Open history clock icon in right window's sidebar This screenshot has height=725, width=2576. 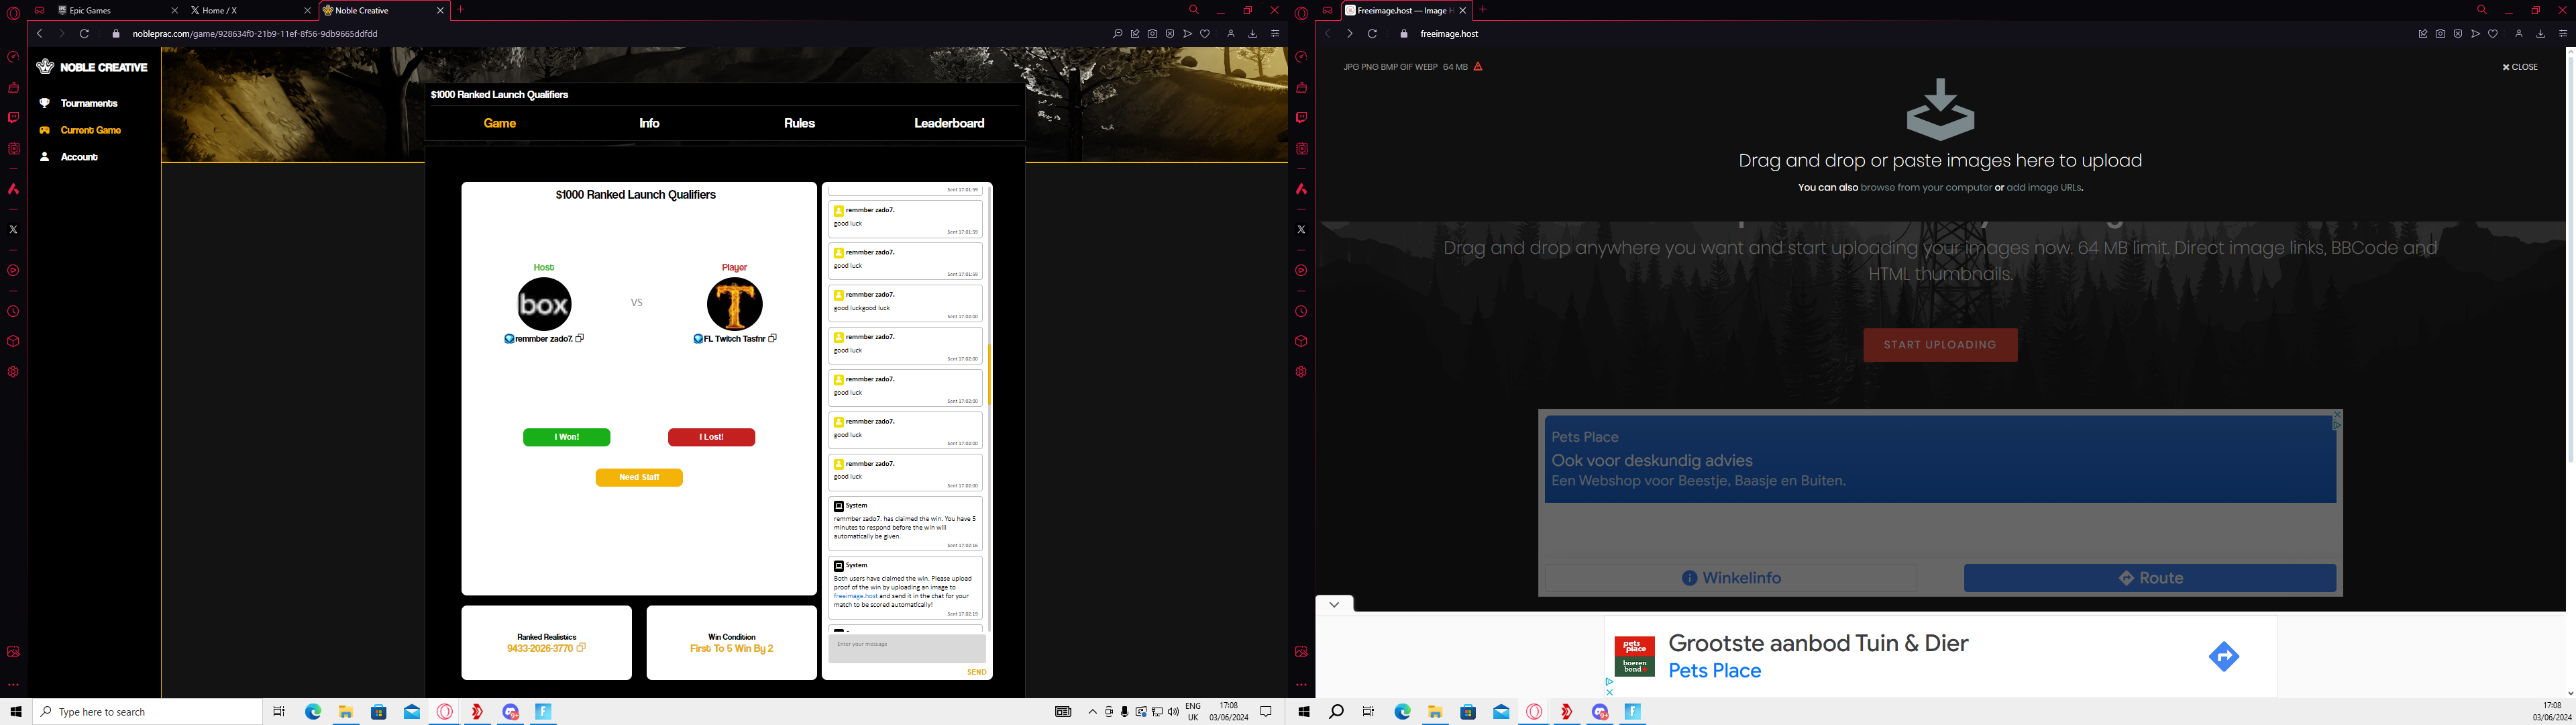(1301, 311)
